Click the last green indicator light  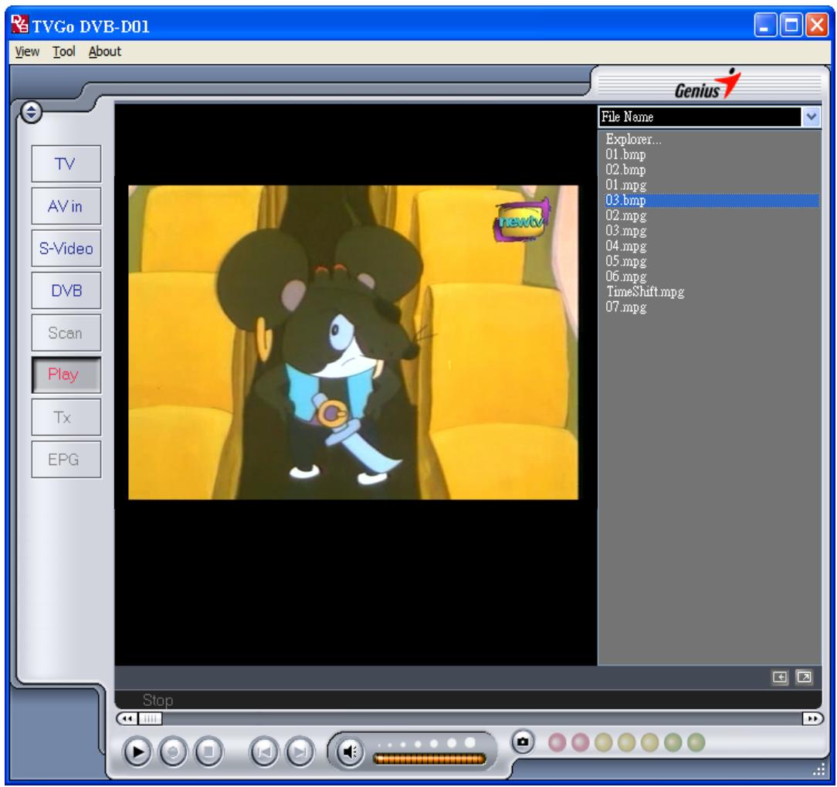[696, 742]
